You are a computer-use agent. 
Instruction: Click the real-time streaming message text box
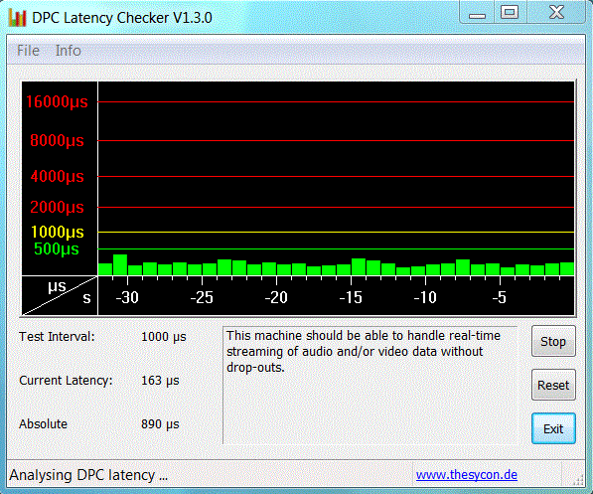click(x=370, y=385)
